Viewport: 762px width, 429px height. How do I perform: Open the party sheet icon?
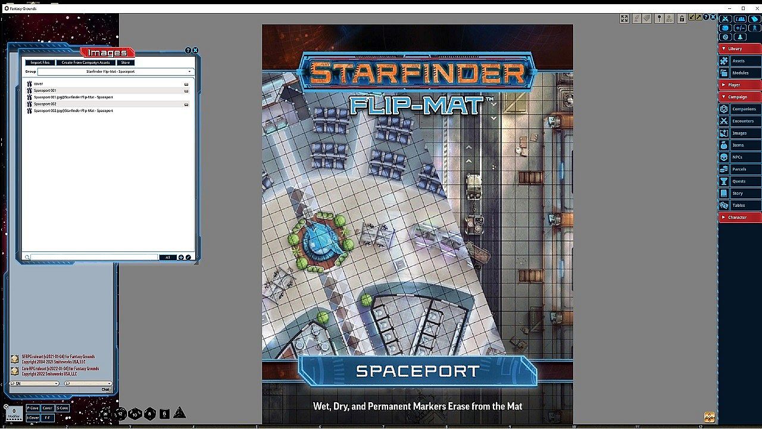click(x=740, y=19)
